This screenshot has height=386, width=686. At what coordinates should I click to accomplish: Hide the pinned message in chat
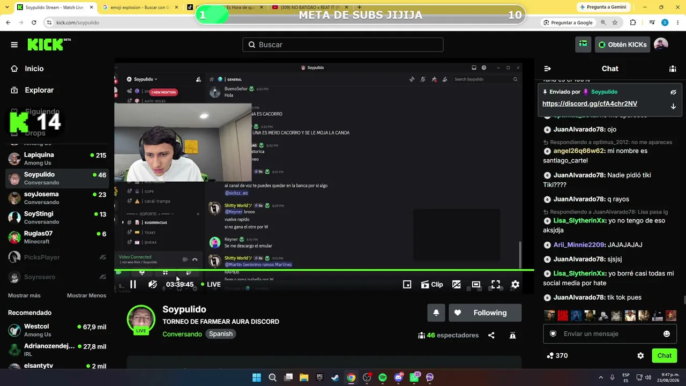673,92
